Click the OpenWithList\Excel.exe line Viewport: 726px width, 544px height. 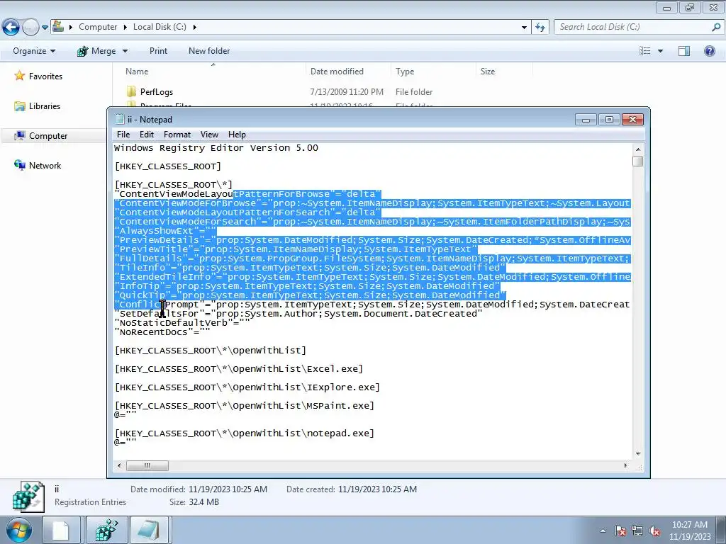(x=238, y=369)
